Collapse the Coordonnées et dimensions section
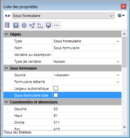Screen dimensions: 130x138 [x=6, y=102]
